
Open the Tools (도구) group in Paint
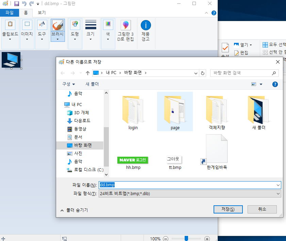(x=42, y=33)
